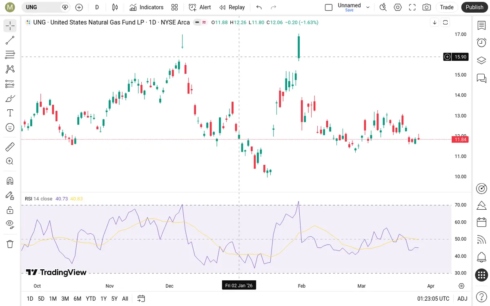
Task: Open the economic calendar panel
Action: coord(481,222)
